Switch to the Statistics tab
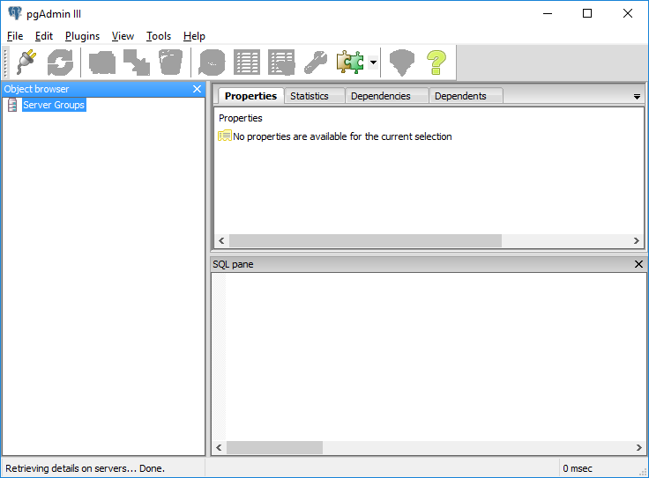The image size is (649, 478). [x=315, y=96]
